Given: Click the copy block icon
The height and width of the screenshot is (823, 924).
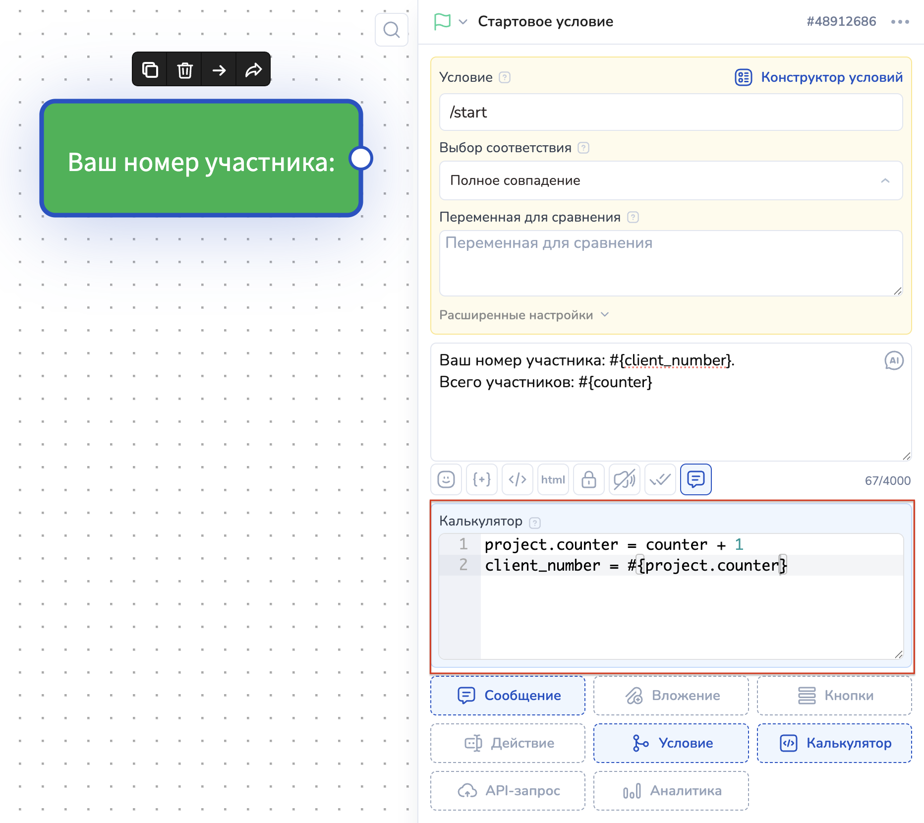Looking at the screenshot, I should [150, 69].
